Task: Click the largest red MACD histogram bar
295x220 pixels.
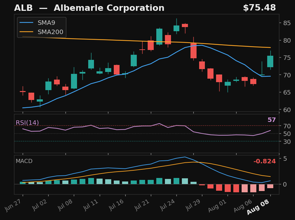Action: click(236, 188)
